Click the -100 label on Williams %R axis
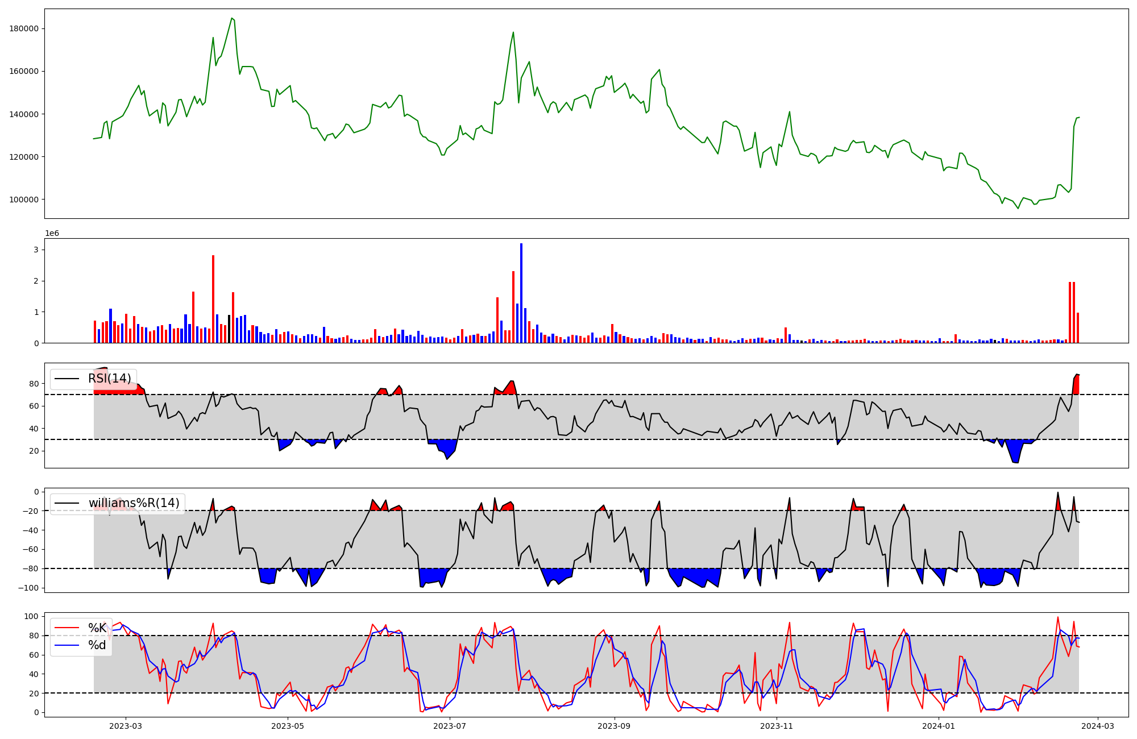The height and width of the screenshot is (739, 1137). point(28,588)
